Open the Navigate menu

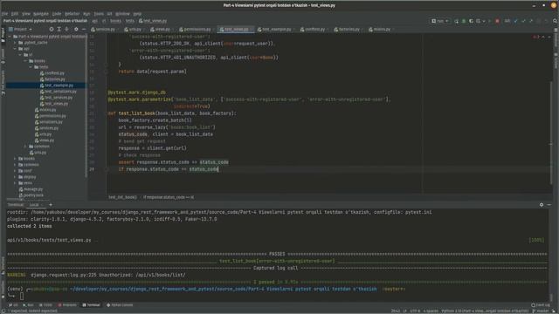pyautogui.click(x=41, y=14)
